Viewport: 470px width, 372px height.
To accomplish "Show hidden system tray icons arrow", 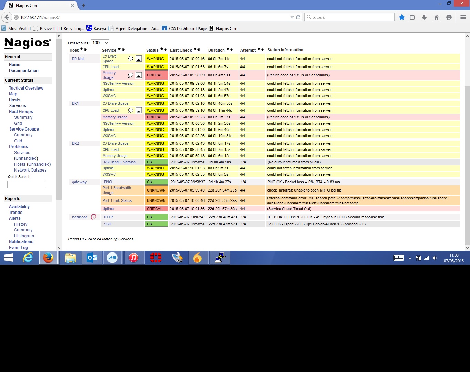I will tap(410, 258).
